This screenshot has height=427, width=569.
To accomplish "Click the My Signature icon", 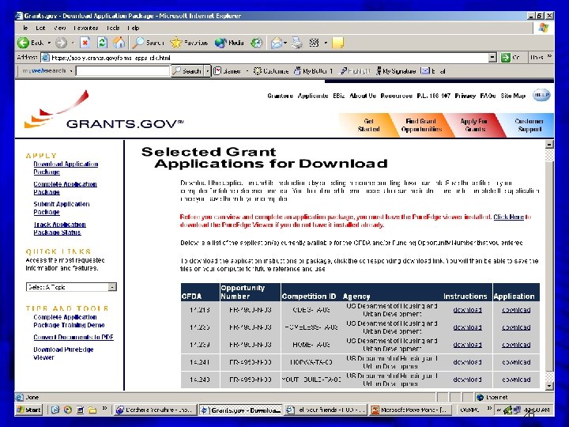I will pyautogui.click(x=379, y=71).
